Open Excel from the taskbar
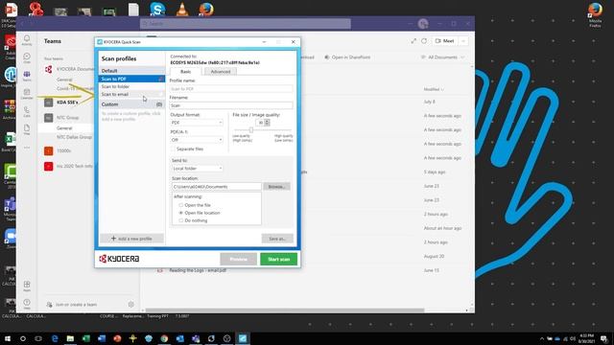This screenshot has width=614, height=345. tap(85, 338)
